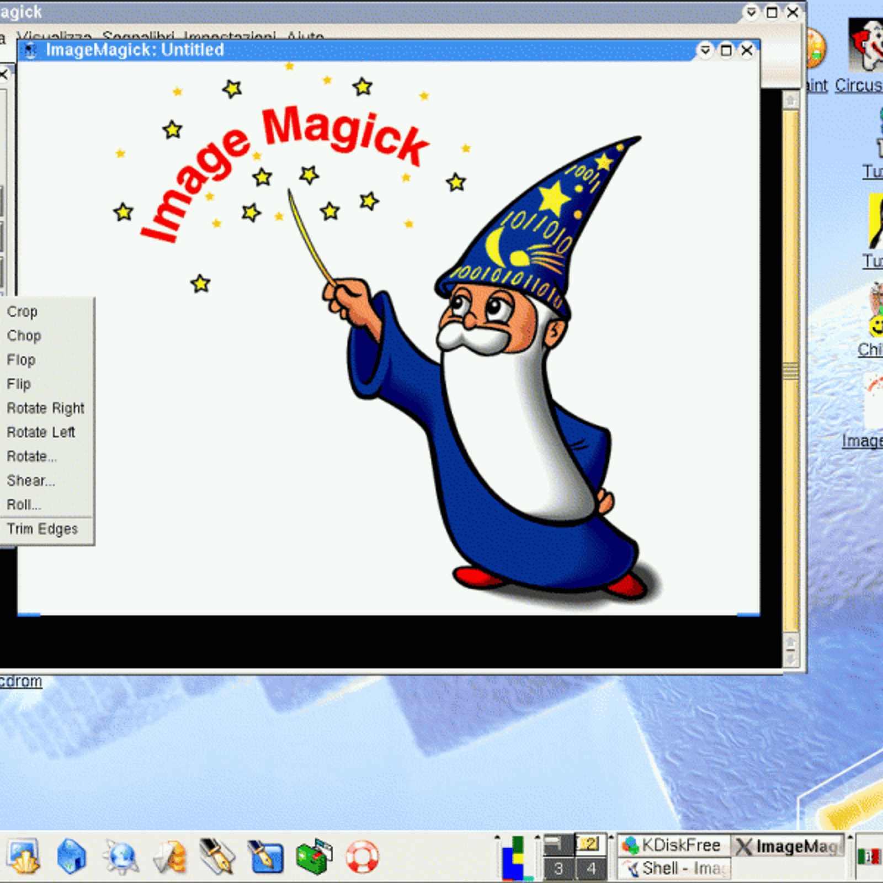Apply Flip from the menu

pyautogui.click(x=47, y=384)
